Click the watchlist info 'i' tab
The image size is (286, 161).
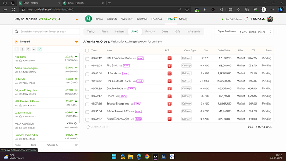point(39,49)
